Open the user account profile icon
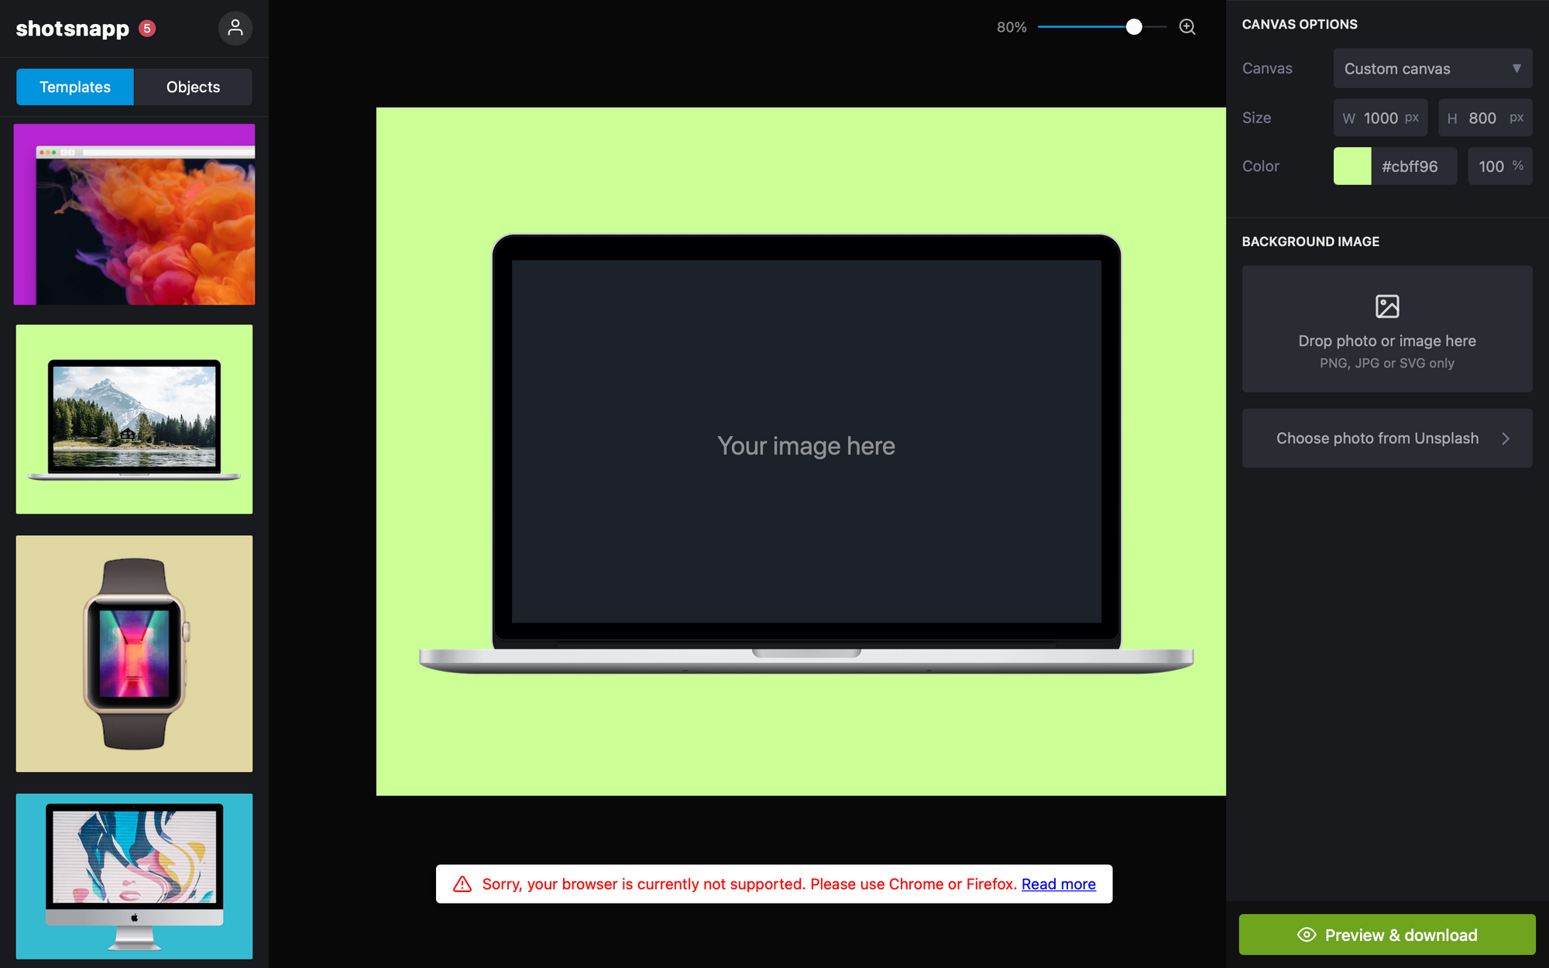The image size is (1549, 968). coord(235,28)
